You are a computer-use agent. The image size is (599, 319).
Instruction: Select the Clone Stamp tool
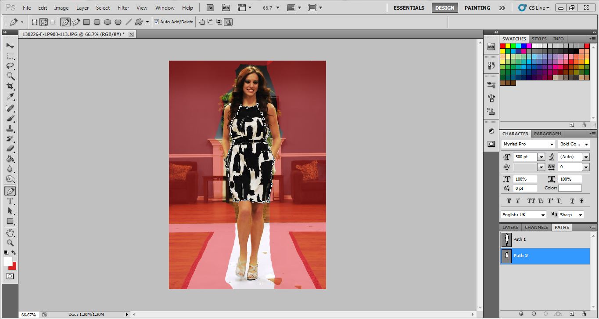[10, 128]
